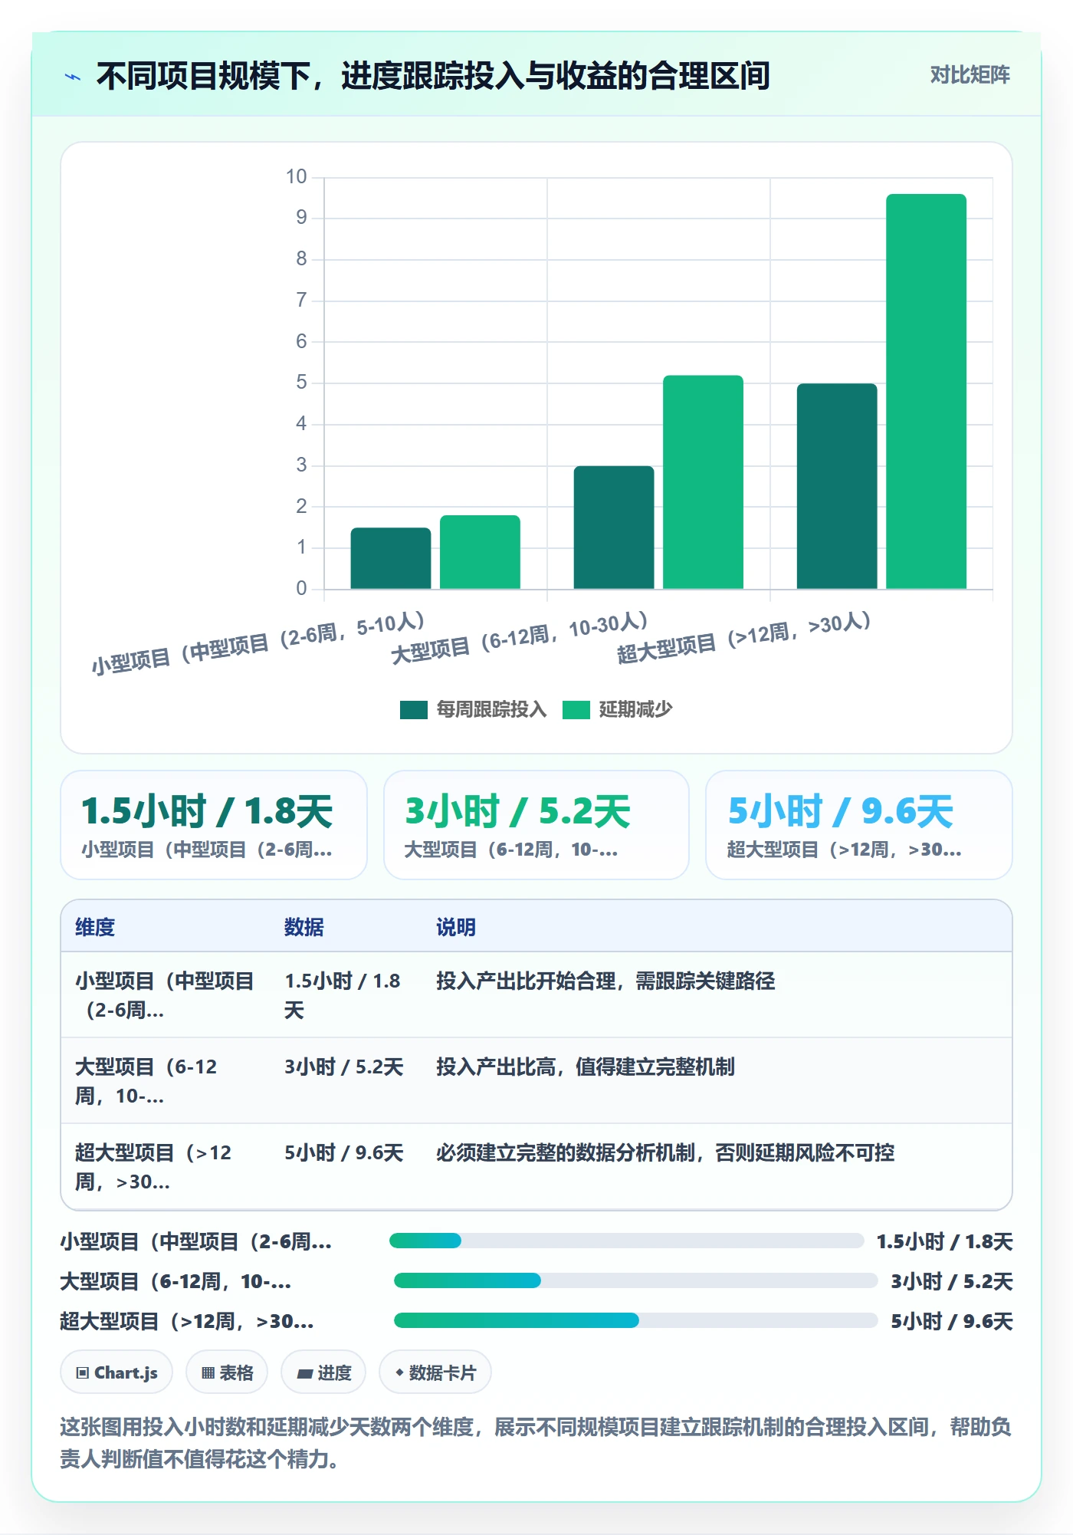Screen dimensions: 1073x1535
Task: Click the 大型项目（6-12周 x-axis label
Action: [x=520, y=638]
